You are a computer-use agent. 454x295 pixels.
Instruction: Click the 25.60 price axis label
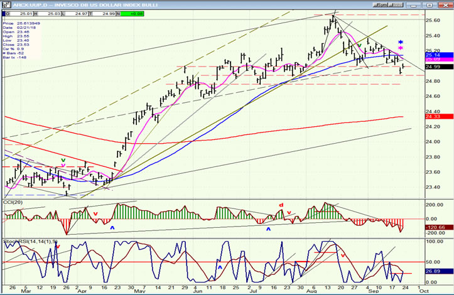[433, 21]
